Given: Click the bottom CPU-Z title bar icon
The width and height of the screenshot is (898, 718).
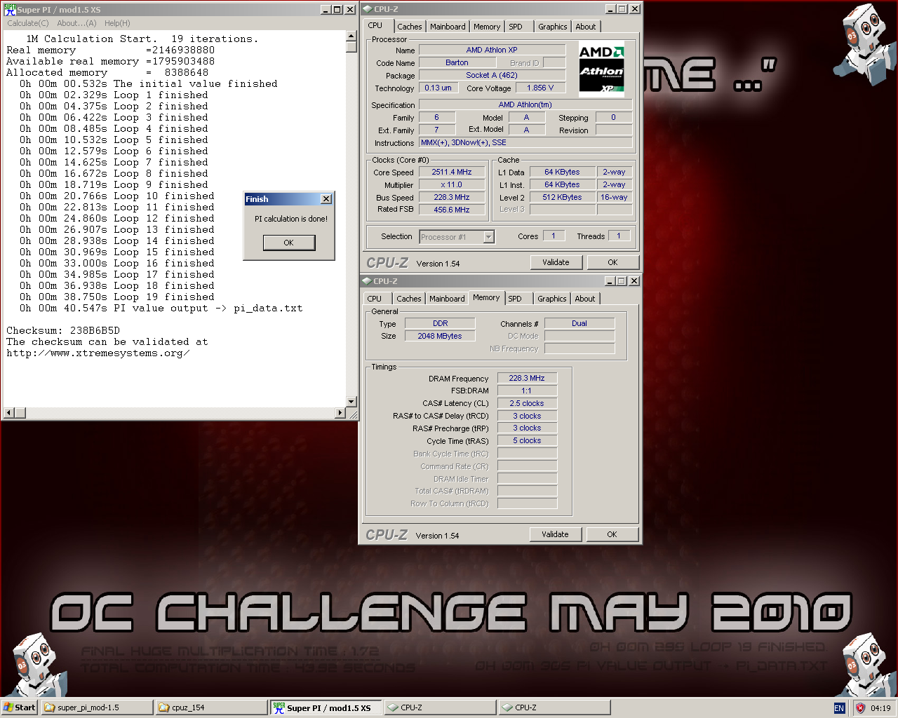Looking at the screenshot, I should tap(366, 281).
